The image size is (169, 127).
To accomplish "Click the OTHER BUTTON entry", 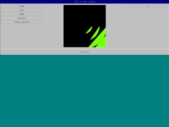I will [x=22, y=22].
